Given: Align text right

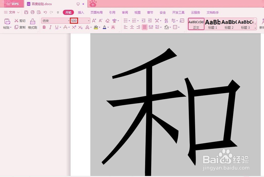Looking at the screenshot, I should (138, 27).
